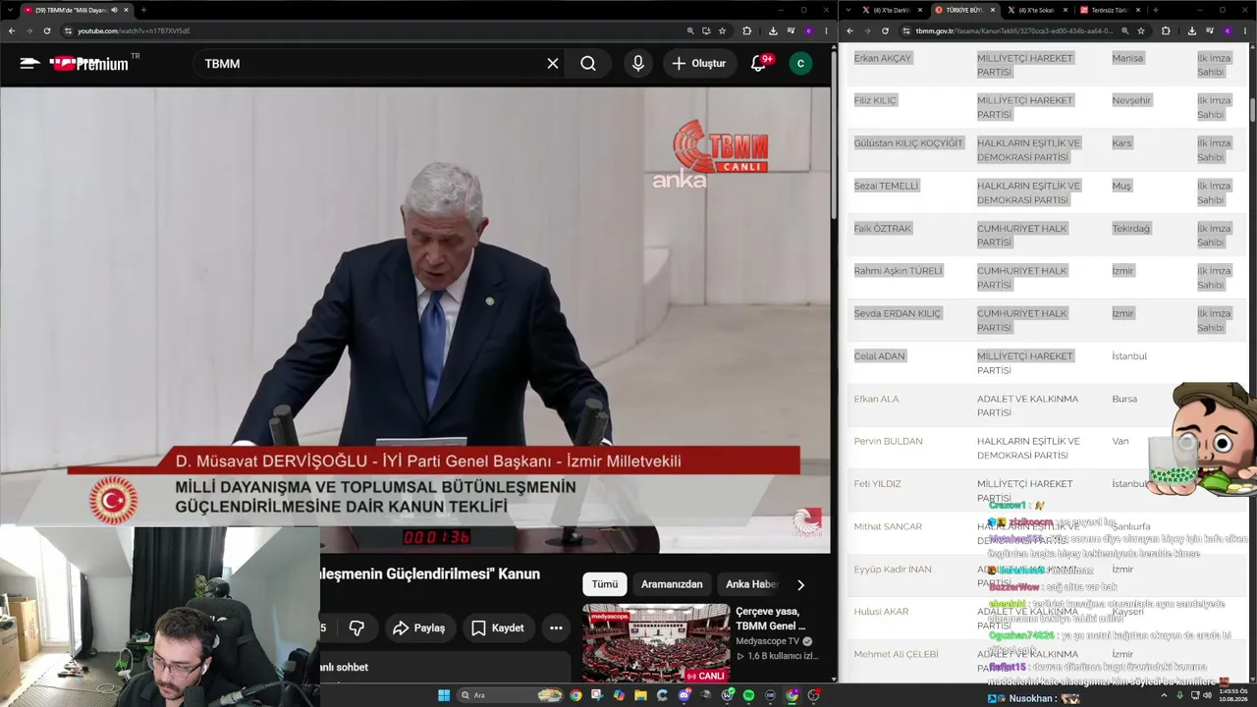Close the YouTube TBMM browser tab
Screen dimensions: 1257x707
(x=128, y=10)
